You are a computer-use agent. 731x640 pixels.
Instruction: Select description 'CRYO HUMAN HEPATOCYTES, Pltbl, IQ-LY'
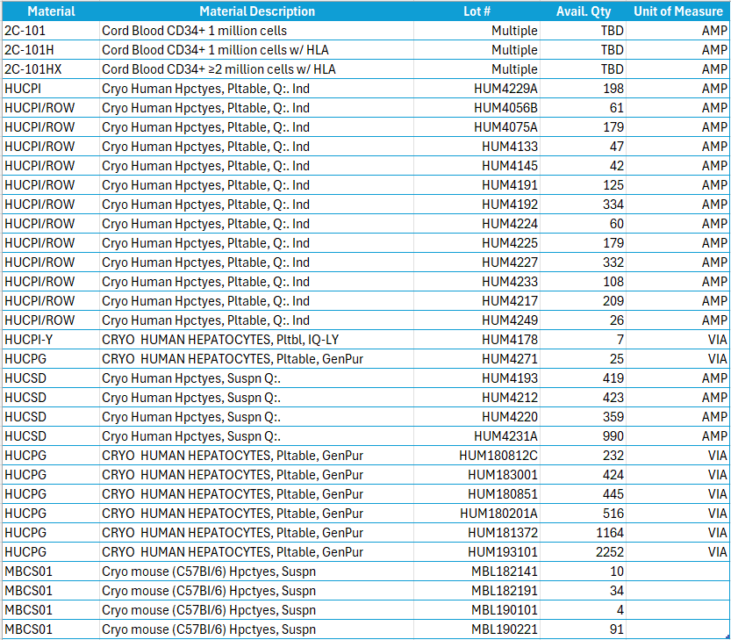220,340
